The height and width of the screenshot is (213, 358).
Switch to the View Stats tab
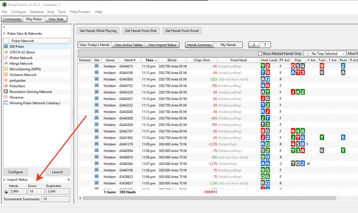point(56,19)
